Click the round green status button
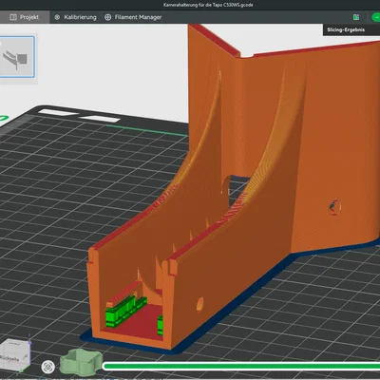This screenshot has height=380, width=380. 376,17
